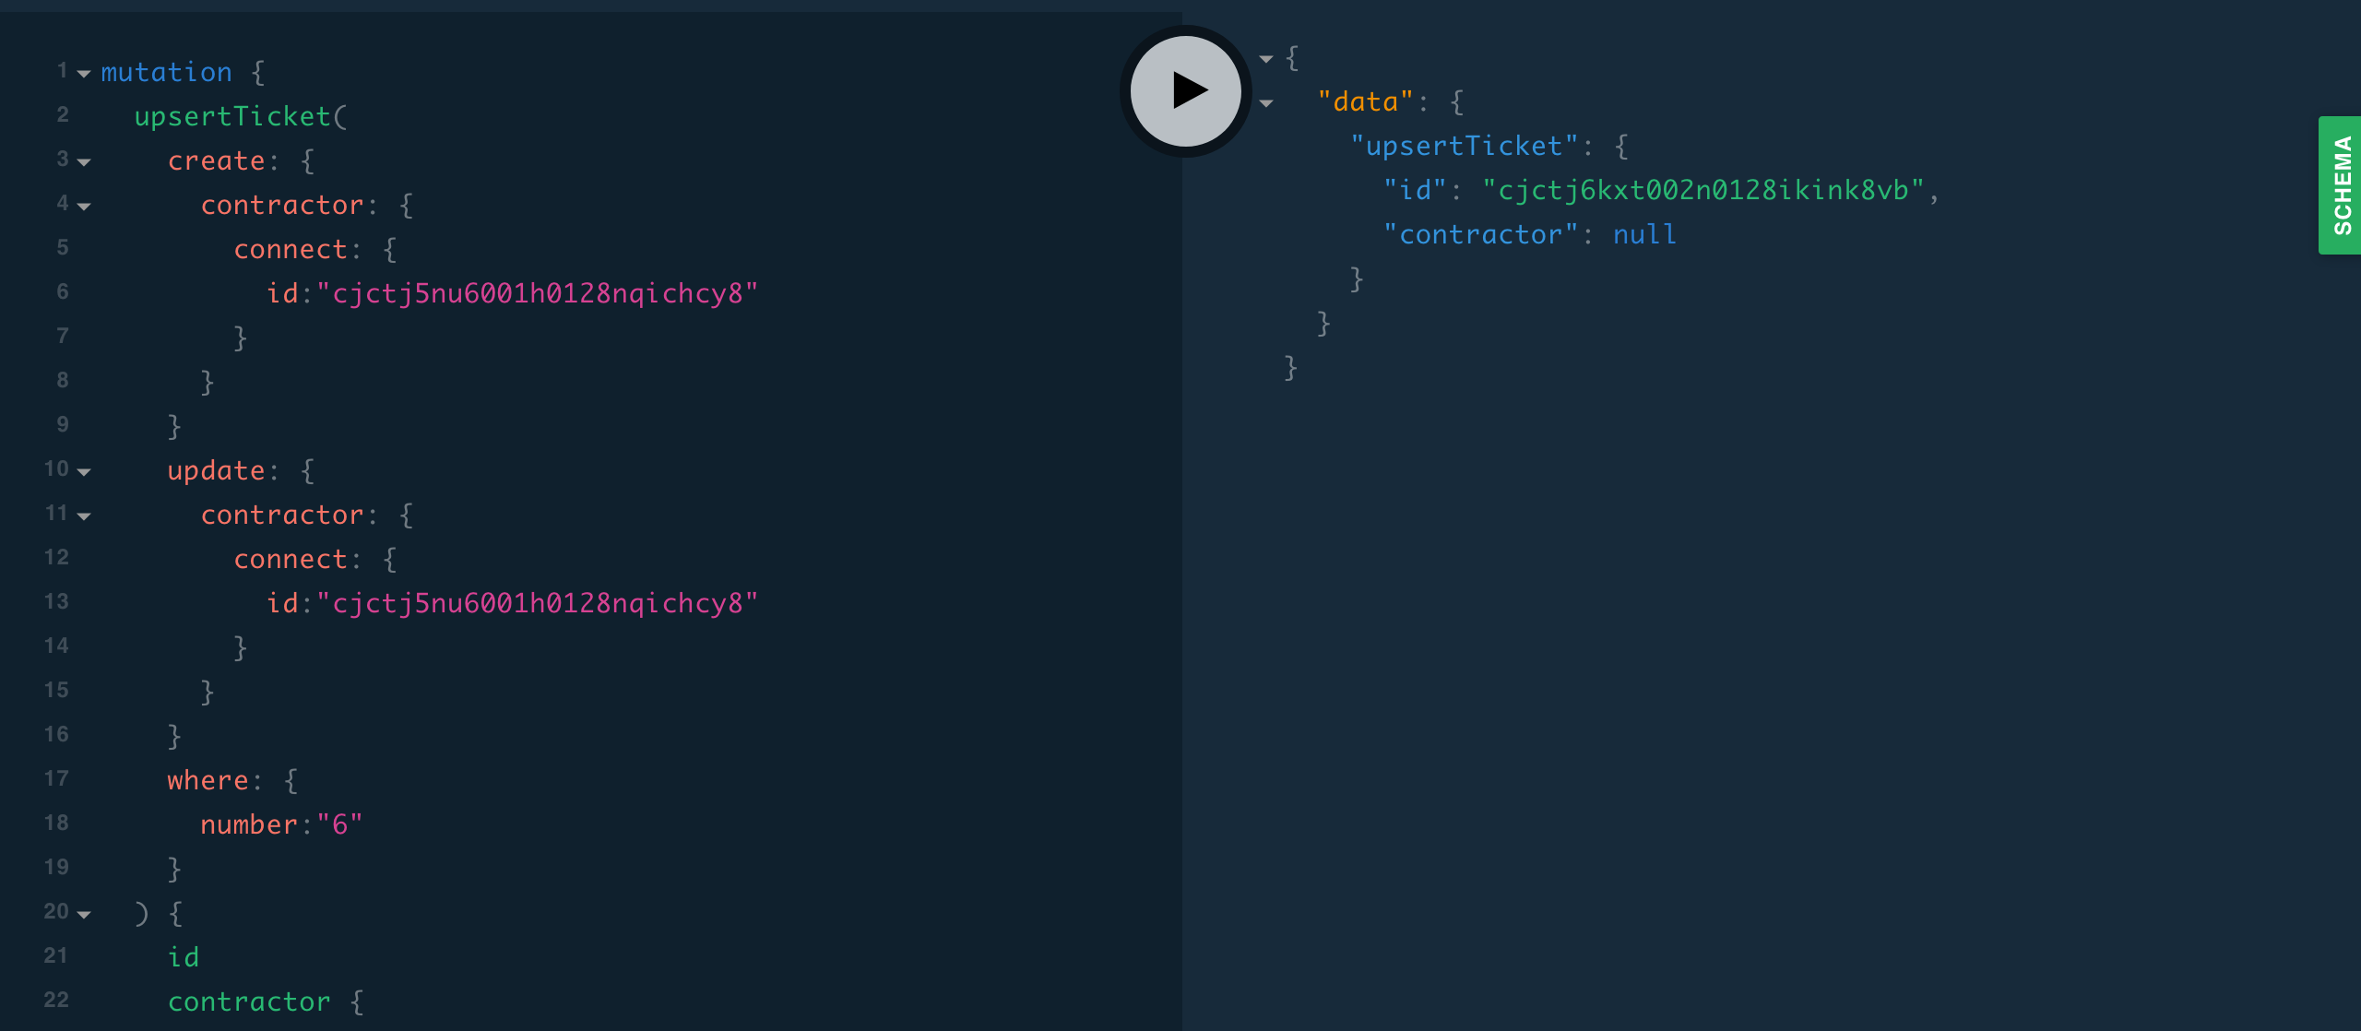Viewport: 2361px width, 1031px height.
Task: Collapse the create block on line 3
Action: [x=84, y=161]
